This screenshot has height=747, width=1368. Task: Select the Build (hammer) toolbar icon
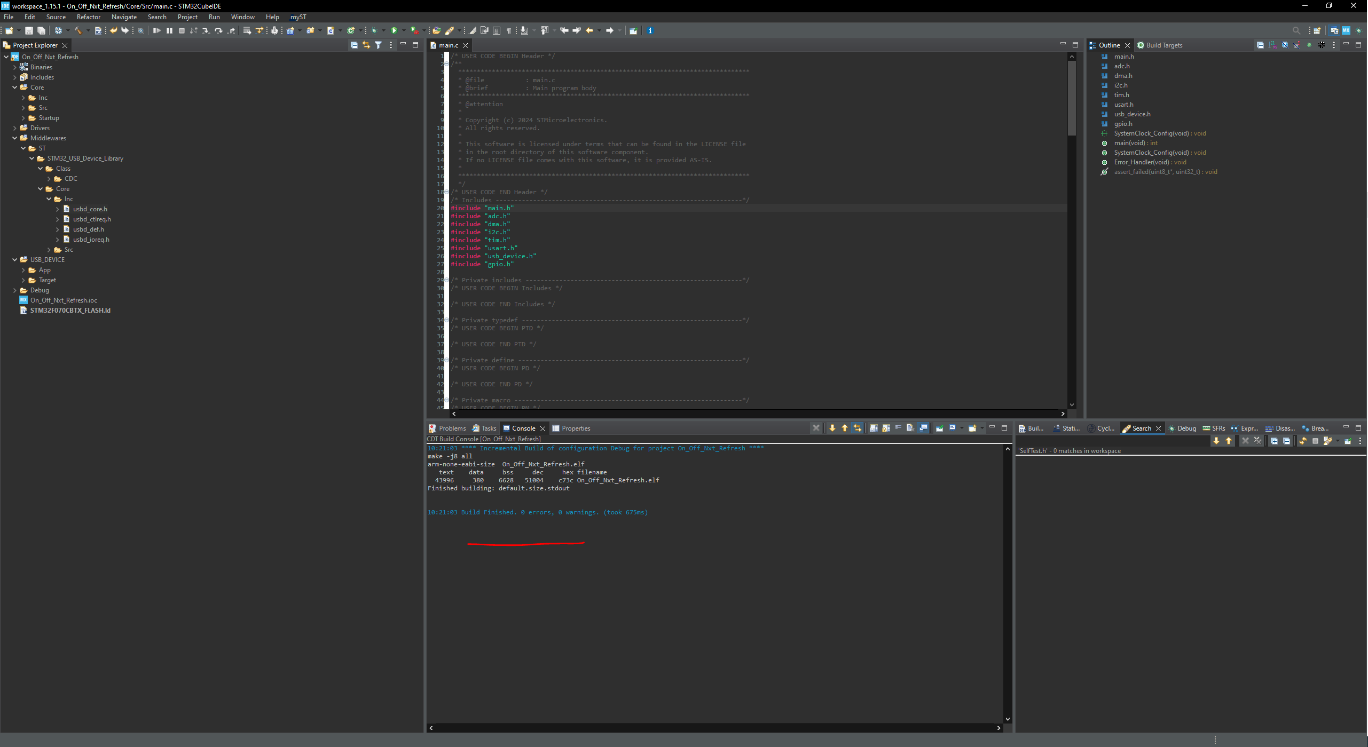[x=78, y=30]
